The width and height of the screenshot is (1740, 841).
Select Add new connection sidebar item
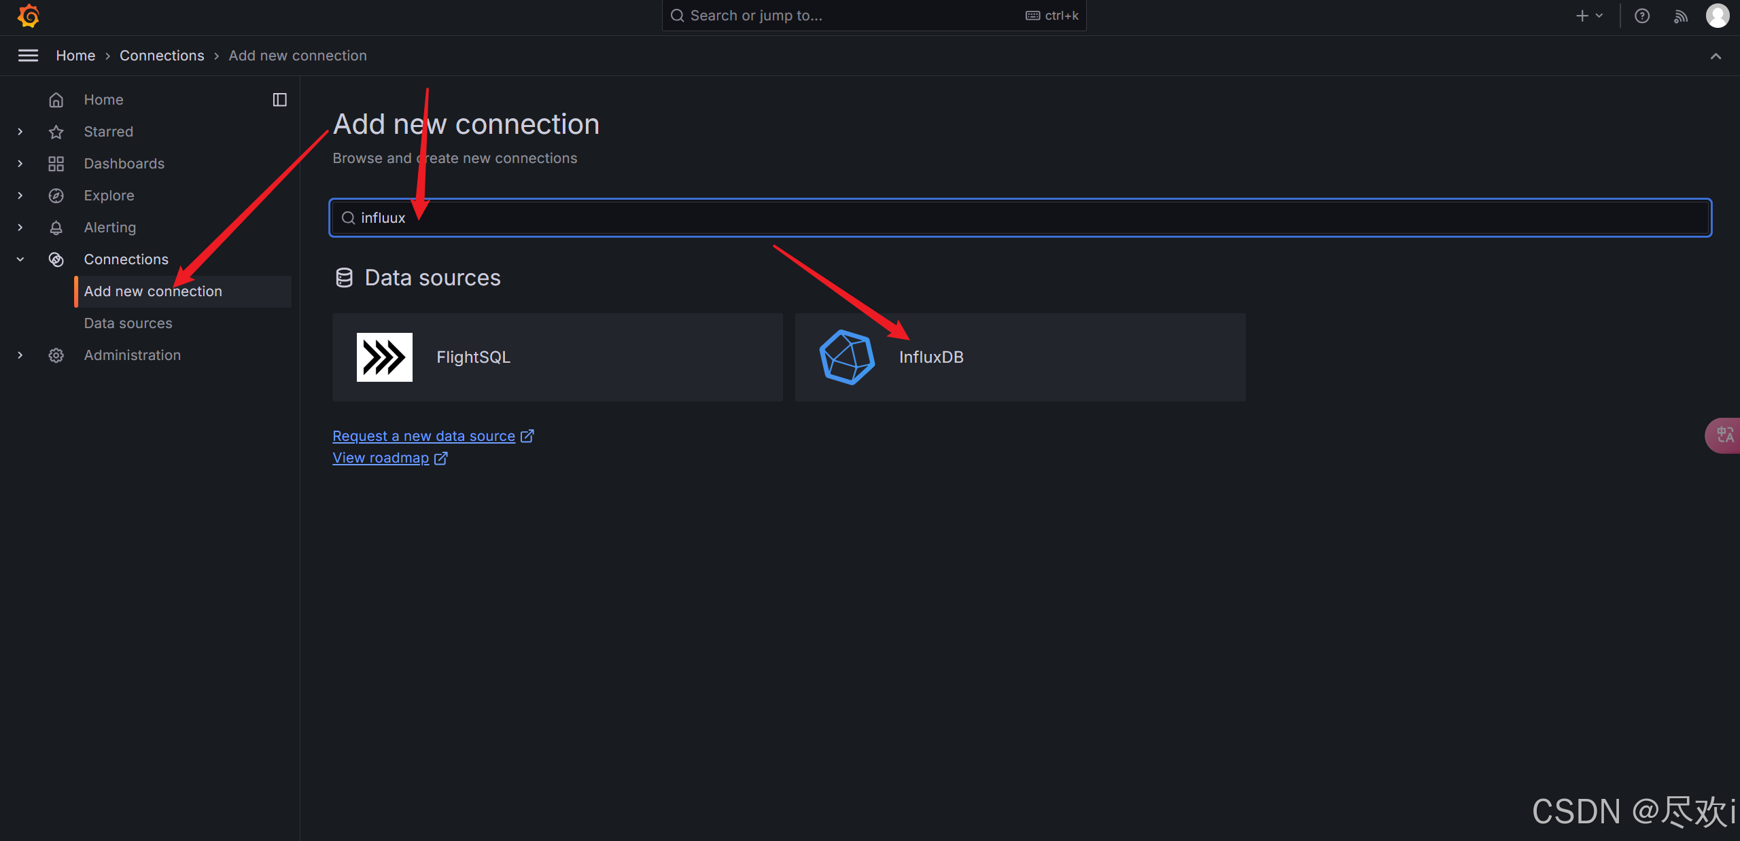pyautogui.click(x=183, y=291)
